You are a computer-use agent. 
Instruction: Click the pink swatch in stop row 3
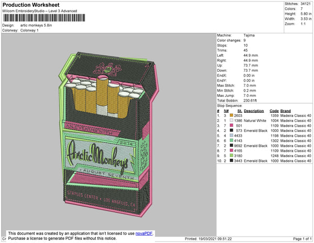pos(231,125)
